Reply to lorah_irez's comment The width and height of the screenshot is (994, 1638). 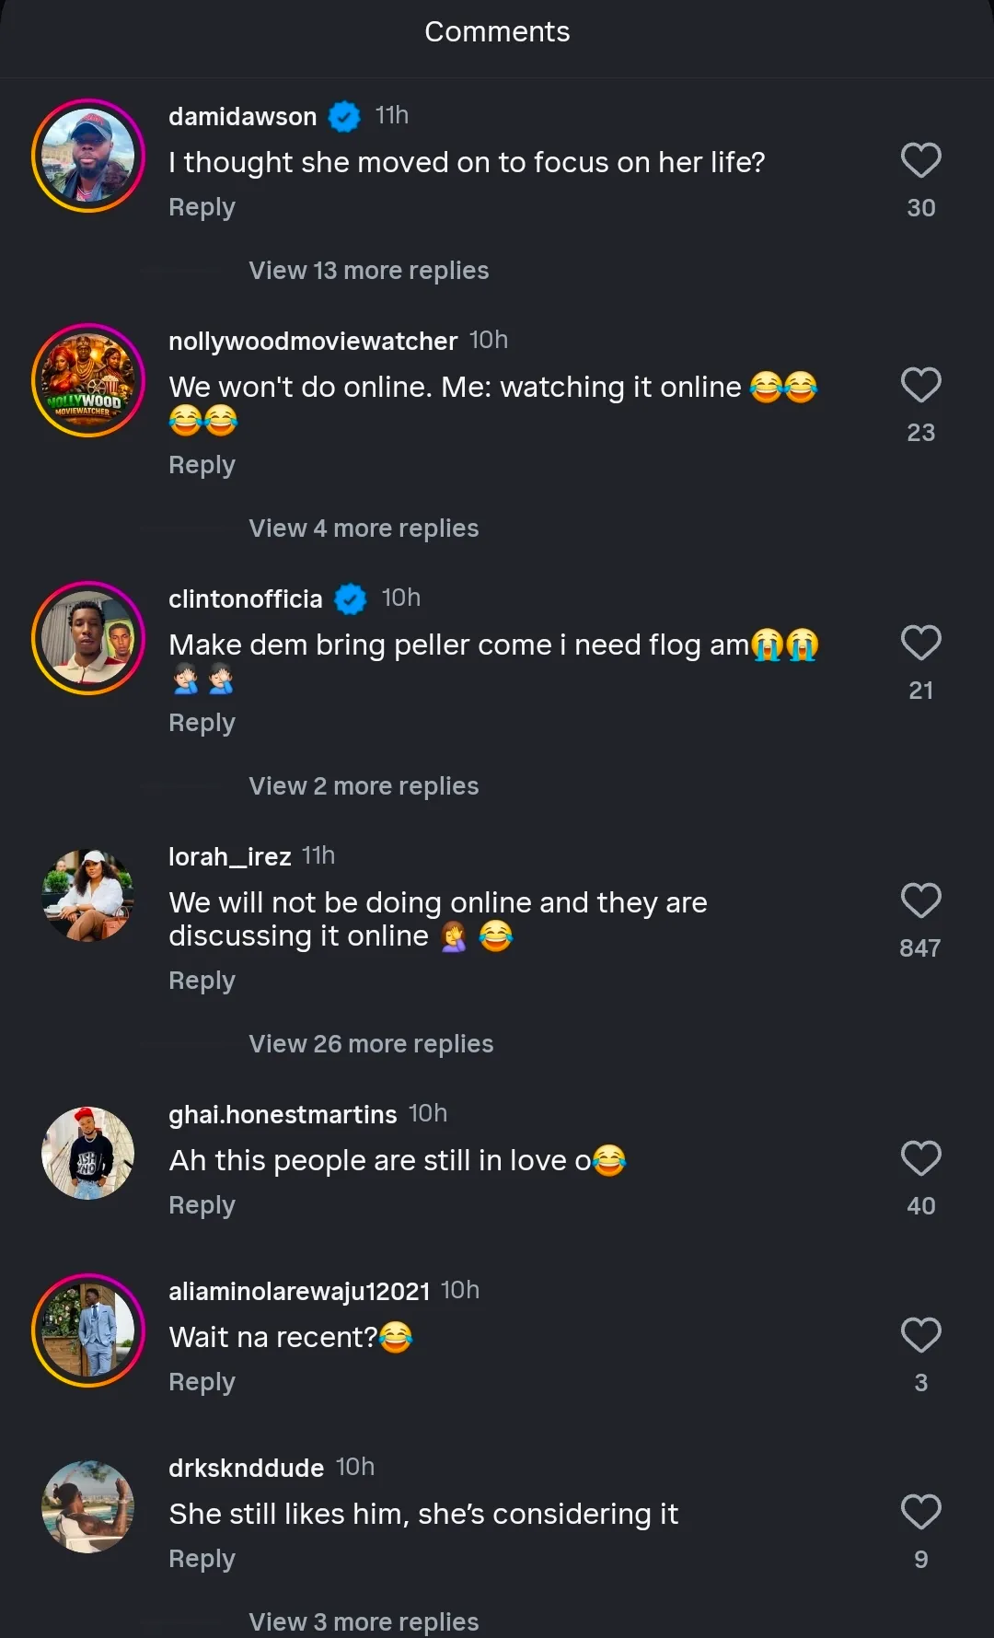click(x=202, y=982)
